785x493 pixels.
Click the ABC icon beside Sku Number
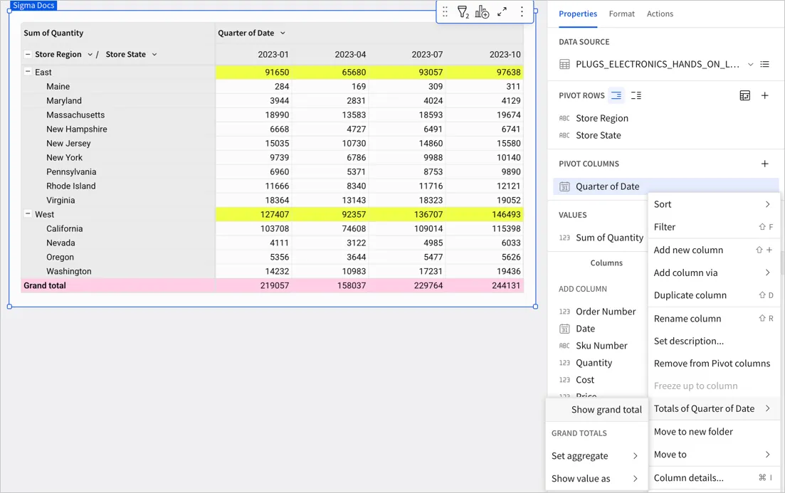coord(564,346)
